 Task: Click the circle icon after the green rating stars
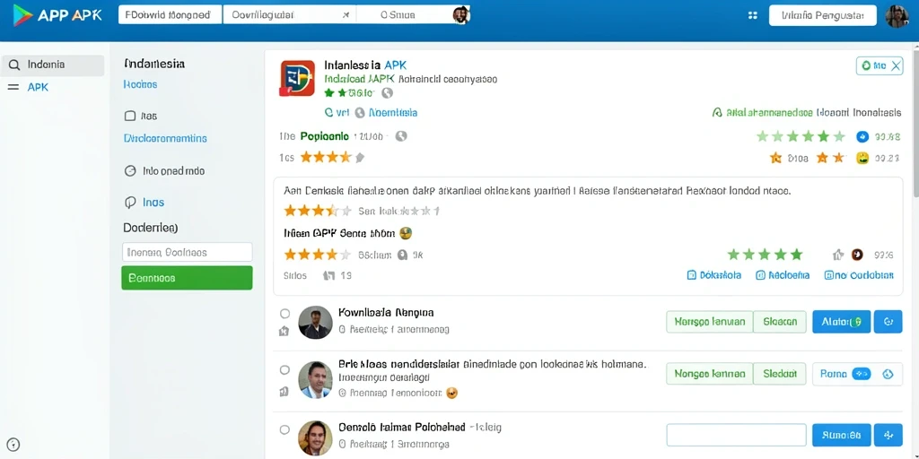click(x=387, y=93)
